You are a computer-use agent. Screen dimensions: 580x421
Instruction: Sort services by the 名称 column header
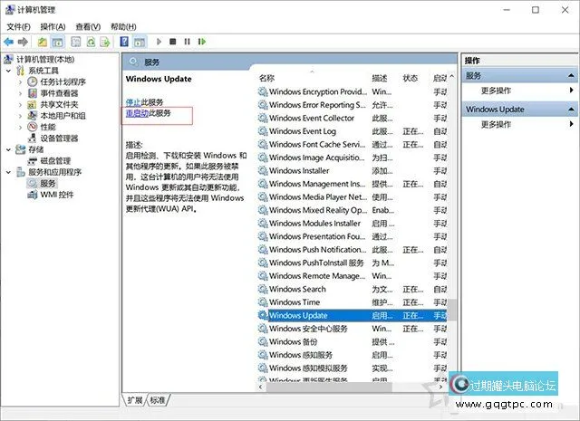pyautogui.click(x=266, y=78)
